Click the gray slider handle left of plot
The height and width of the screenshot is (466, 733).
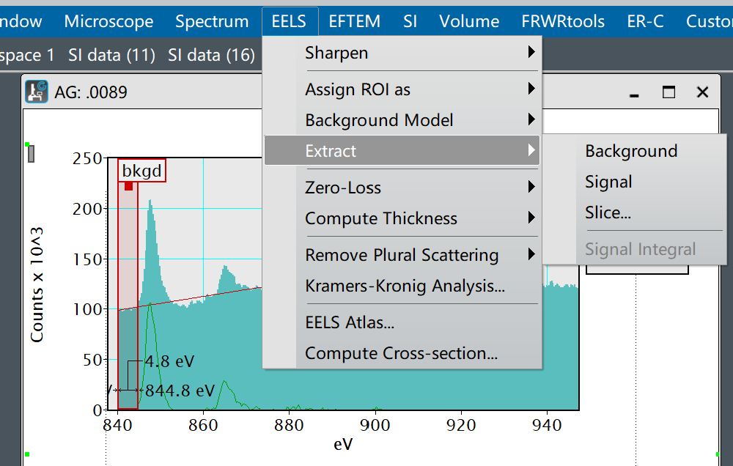[x=32, y=154]
